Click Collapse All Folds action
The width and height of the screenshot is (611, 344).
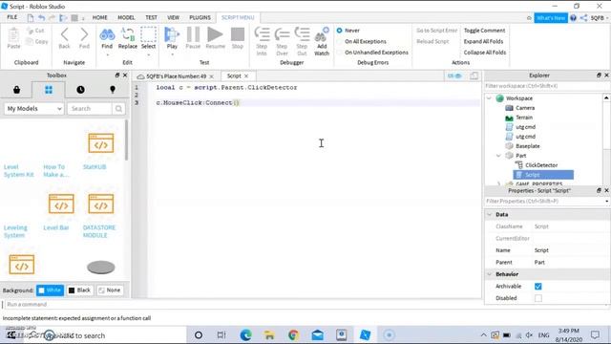pos(485,53)
